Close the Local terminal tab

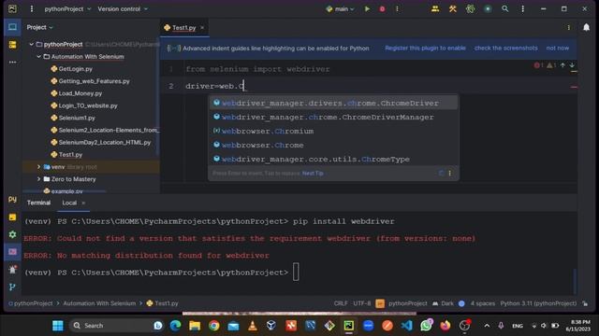83,203
